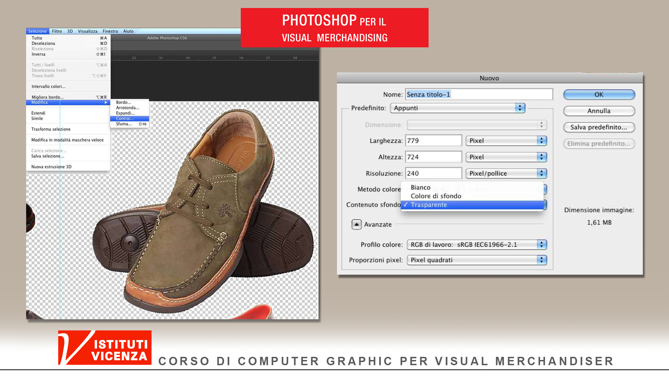The image size is (669, 376).
Task: Choose Modifica in modalità maschera veloce
Action: [68, 140]
